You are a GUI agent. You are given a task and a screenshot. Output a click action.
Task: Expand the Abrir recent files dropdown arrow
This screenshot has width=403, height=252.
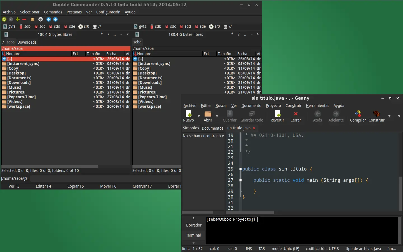[217, 116]
